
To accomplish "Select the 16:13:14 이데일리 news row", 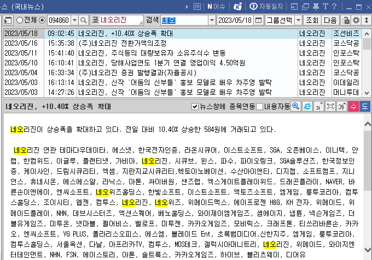I will tap(182, 82).
